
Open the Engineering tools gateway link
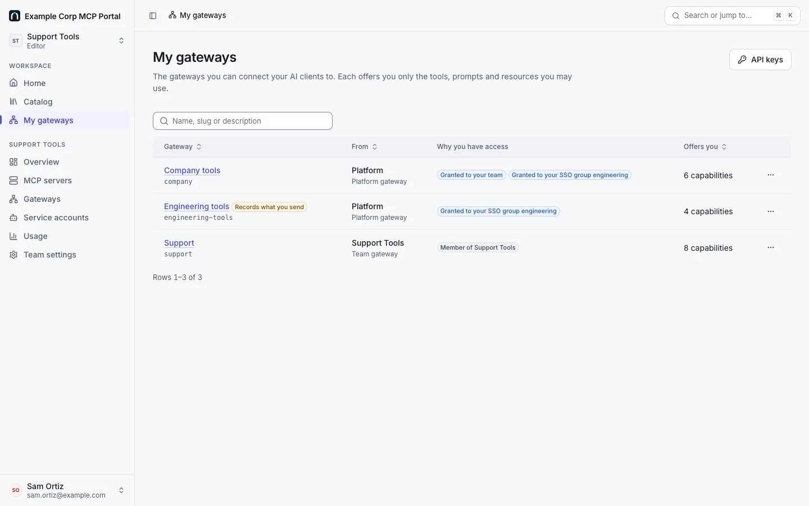[197, 206]
